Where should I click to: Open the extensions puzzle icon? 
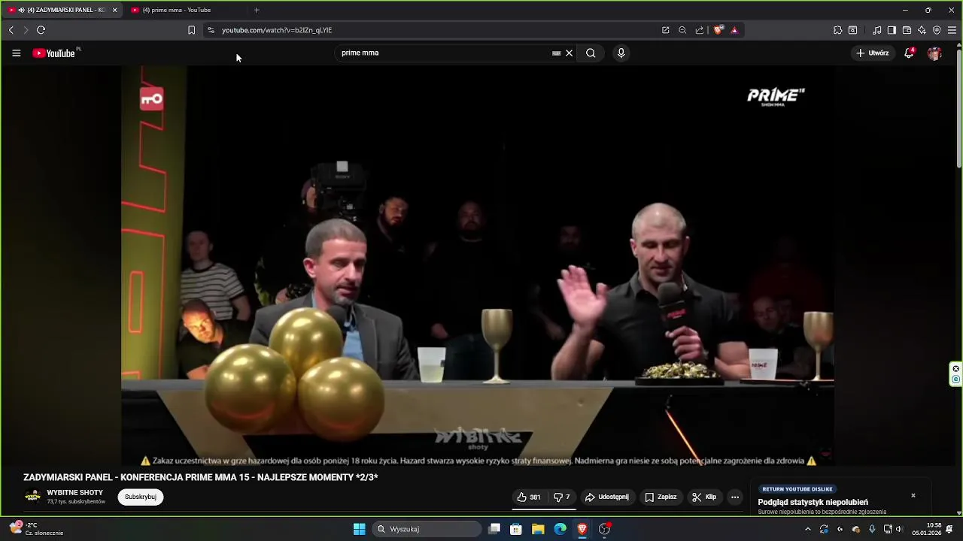[837, 30]
